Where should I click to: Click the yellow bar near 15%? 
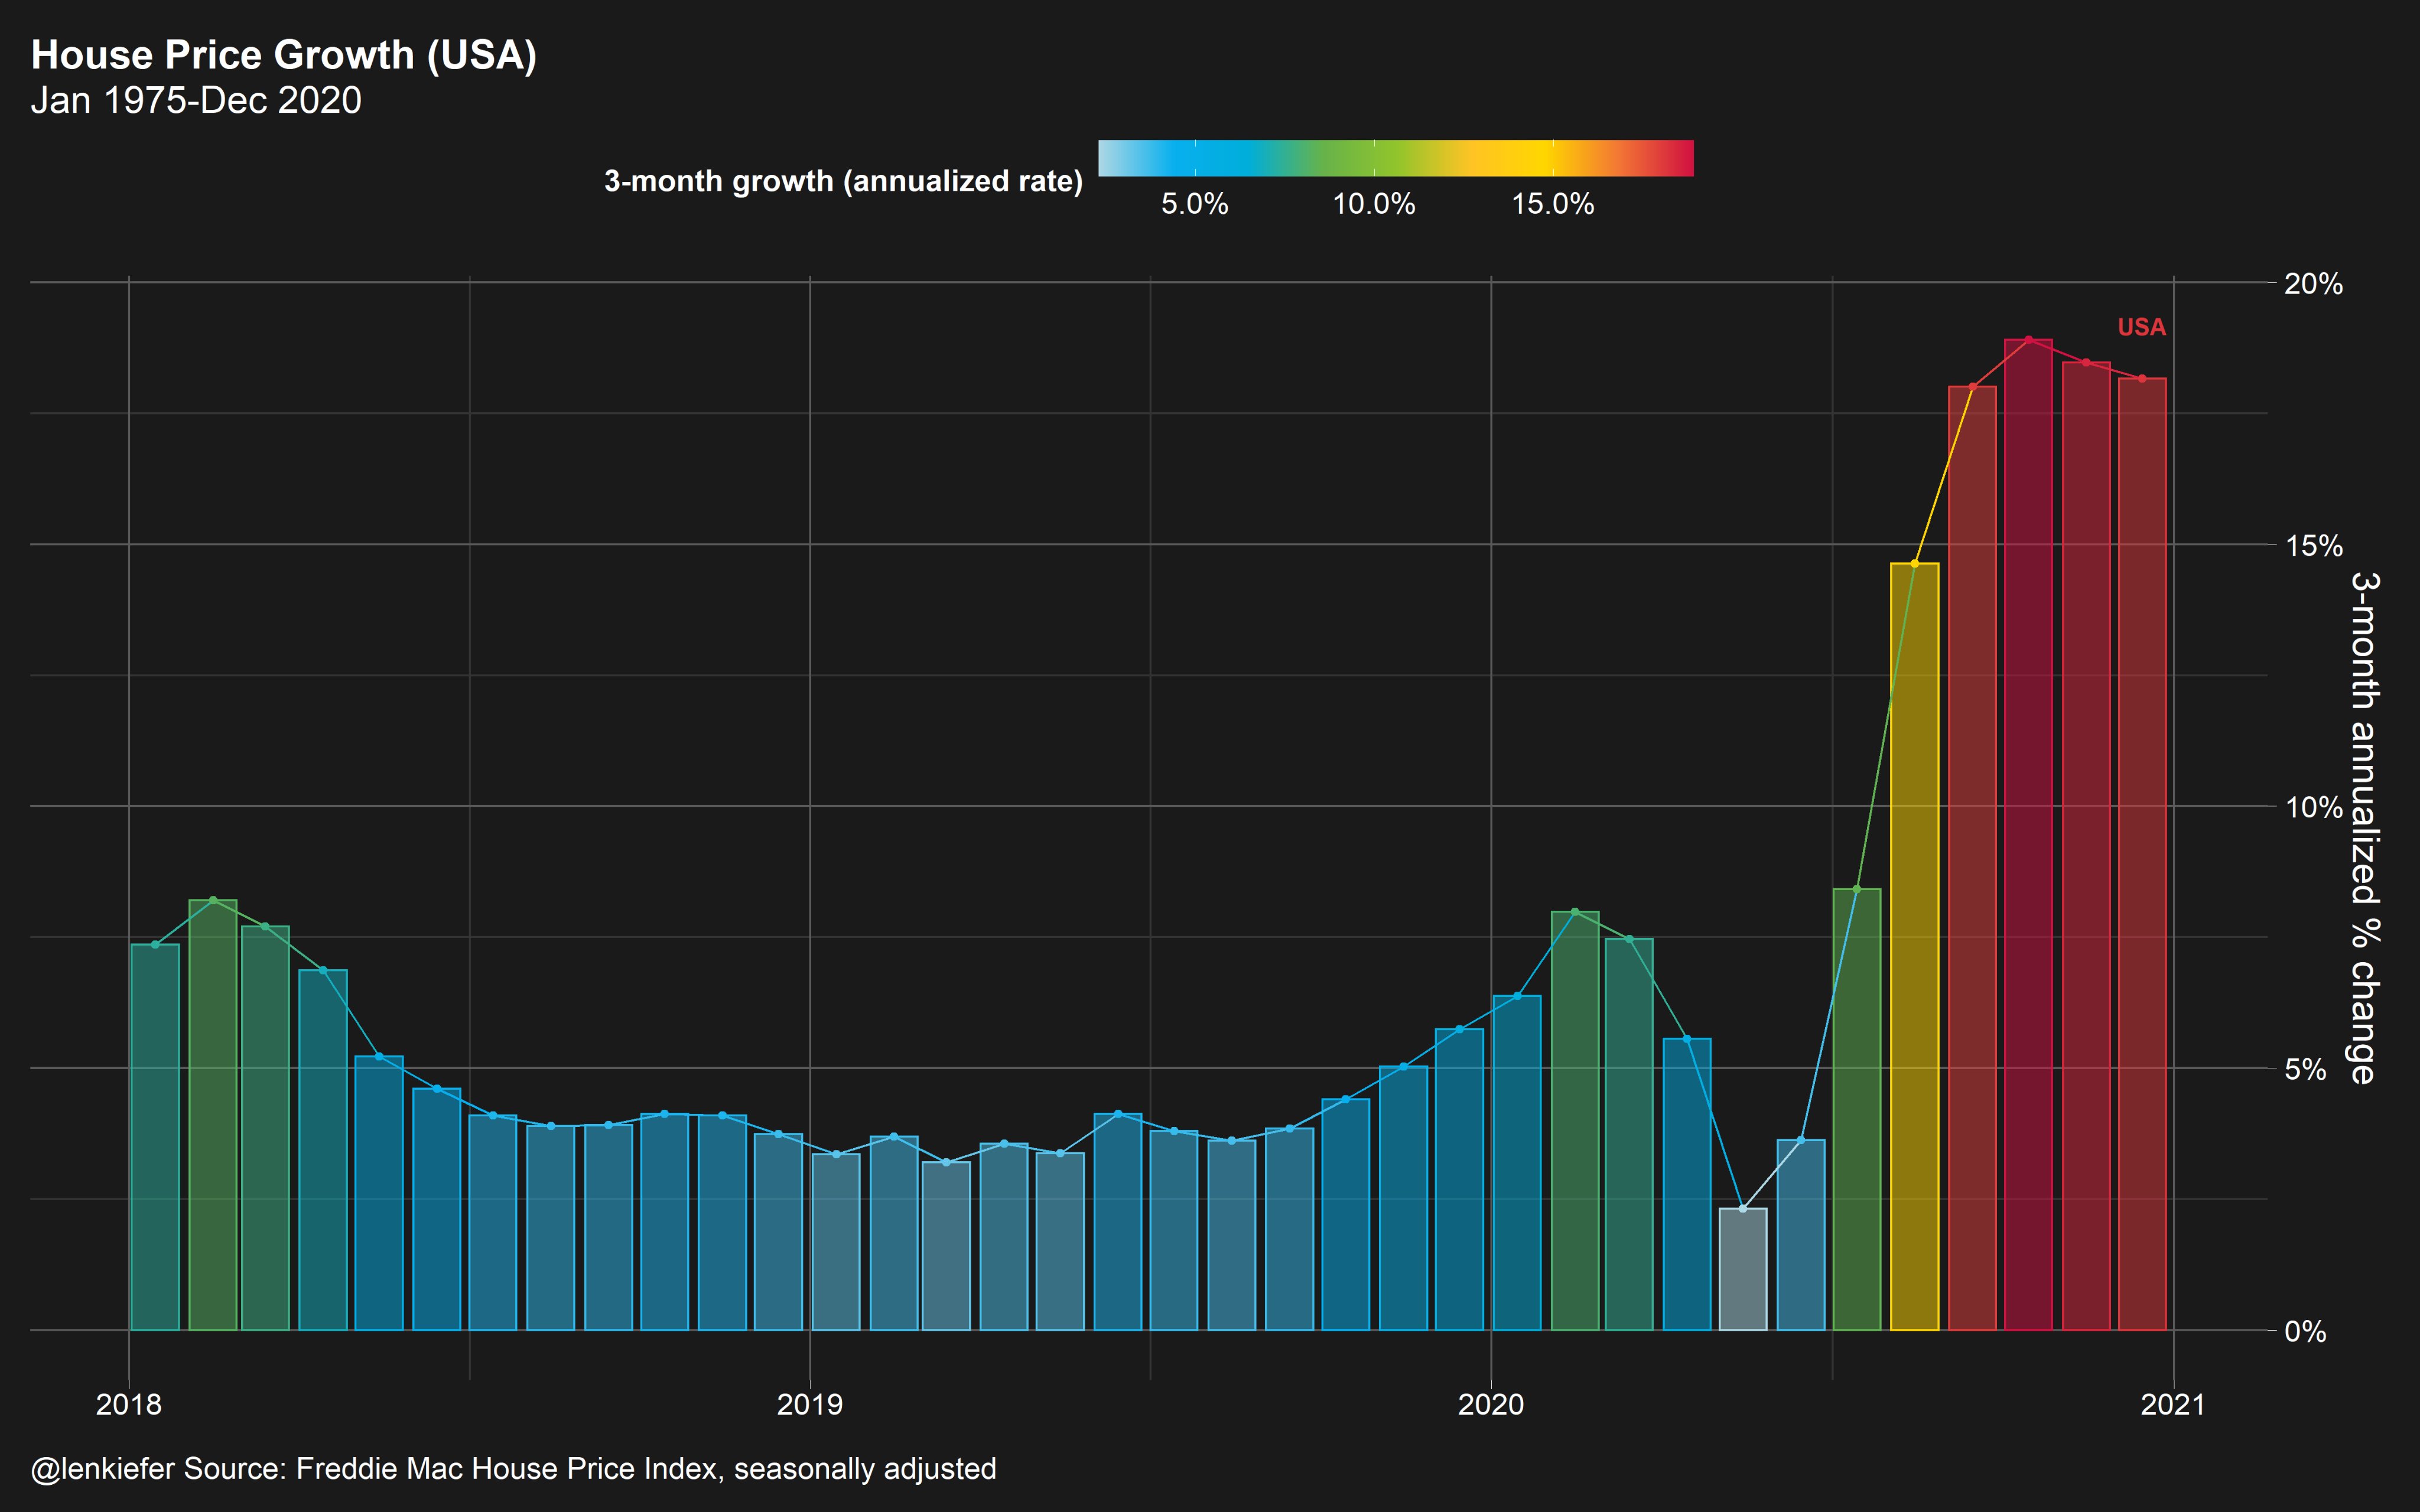pyautogui.click(x=1914, y=946)
